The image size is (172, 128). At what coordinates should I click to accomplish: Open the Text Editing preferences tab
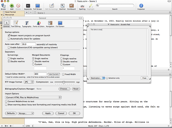(x=16, y=24)
